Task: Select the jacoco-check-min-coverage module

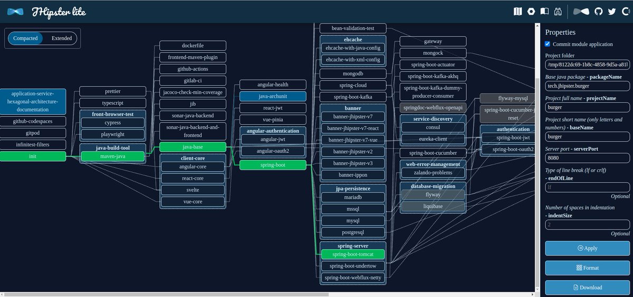Action: pos(193,92)
